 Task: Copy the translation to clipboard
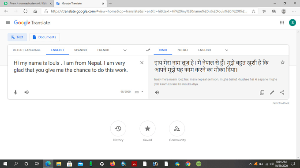pyautogui.click(x=262, y=92)
